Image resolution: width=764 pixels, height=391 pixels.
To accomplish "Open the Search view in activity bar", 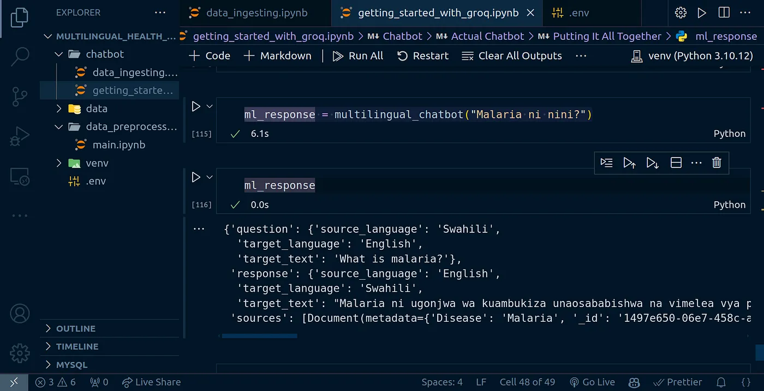I will tap(20, 56).
